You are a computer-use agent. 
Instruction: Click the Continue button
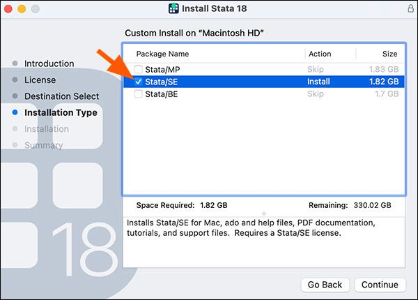point(380,285)
